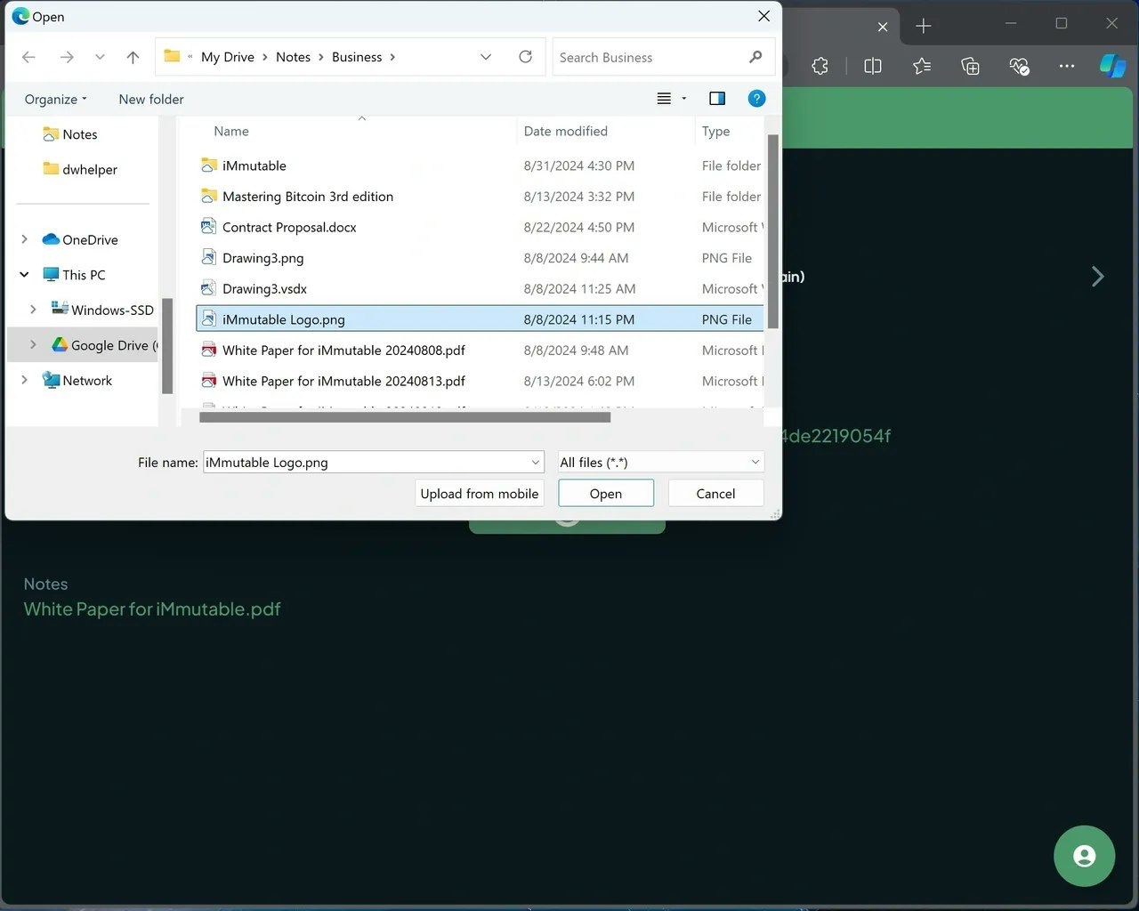
Task: Click Business in the address breadcrumb
Action: (357, 57)
